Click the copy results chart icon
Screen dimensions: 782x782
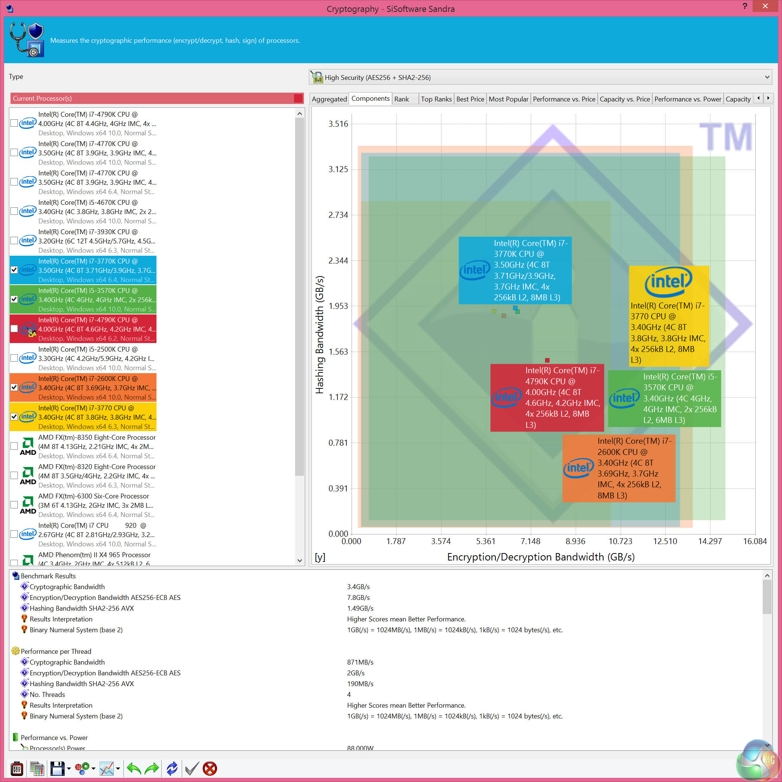[37, 768]
